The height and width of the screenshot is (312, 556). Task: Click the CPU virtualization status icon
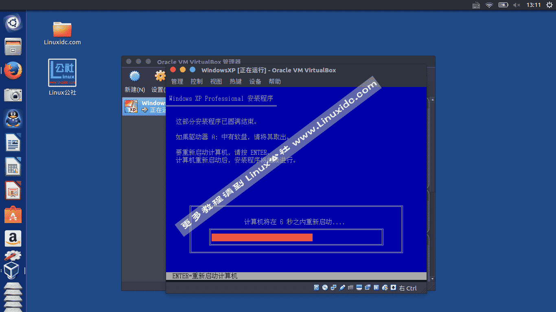(376, 288)
